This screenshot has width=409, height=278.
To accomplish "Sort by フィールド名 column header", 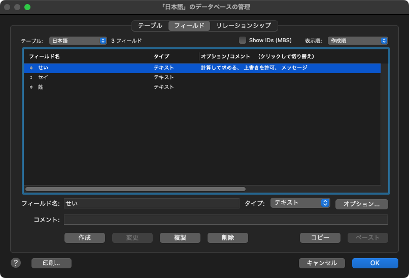I will (44, 56).
